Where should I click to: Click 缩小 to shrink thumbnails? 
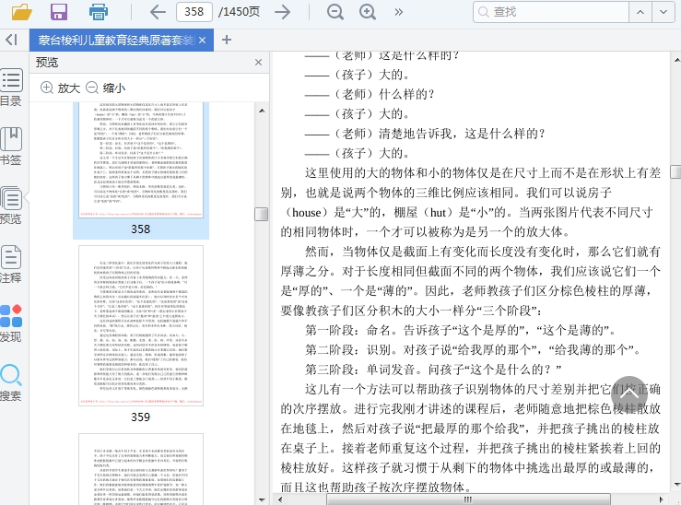(105, 88)
